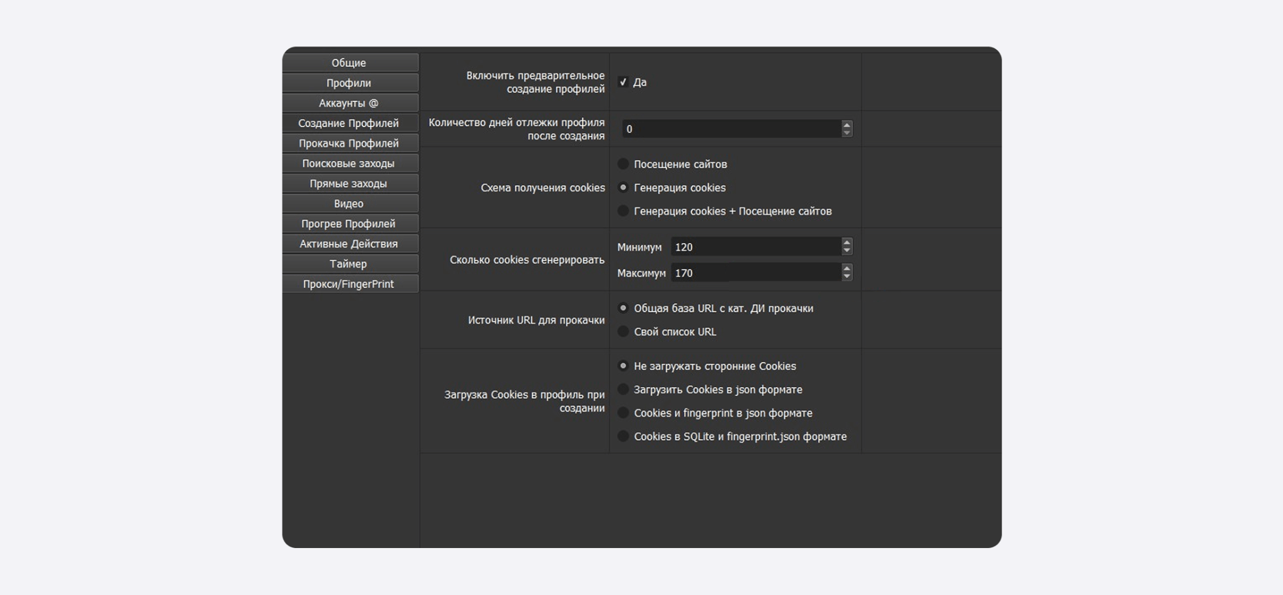Click the profile rest days input field
Viewport: 1283px width, 595px height.
point(731,129)
